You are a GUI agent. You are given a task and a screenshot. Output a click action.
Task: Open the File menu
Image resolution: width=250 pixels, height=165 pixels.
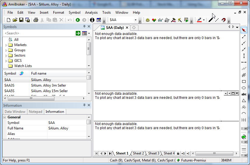click(10, 13)
